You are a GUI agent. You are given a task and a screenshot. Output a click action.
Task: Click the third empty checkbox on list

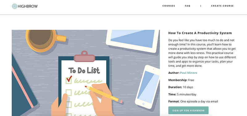69,105
